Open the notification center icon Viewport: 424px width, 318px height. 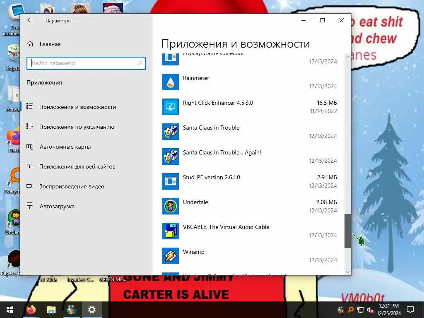tap(410, 310)
